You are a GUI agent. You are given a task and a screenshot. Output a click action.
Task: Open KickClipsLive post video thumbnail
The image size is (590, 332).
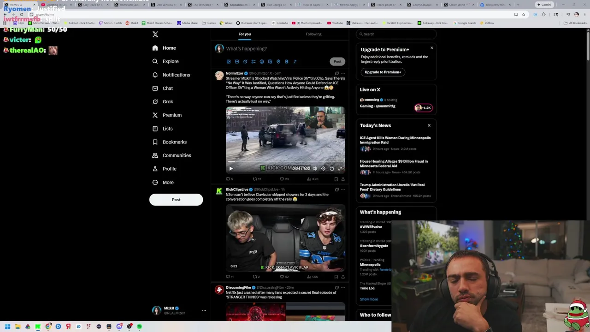[285, 238]
